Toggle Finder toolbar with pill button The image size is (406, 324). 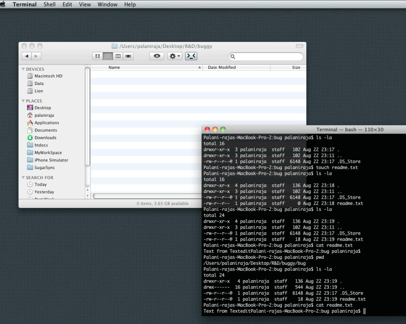300,46
